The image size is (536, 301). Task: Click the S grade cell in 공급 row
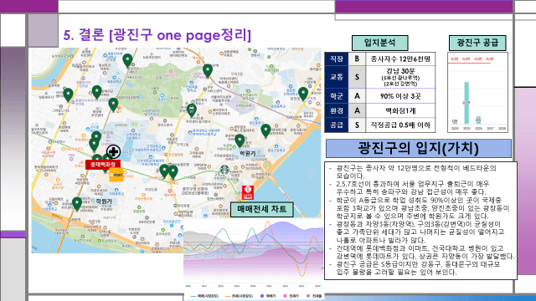[357, 125]
